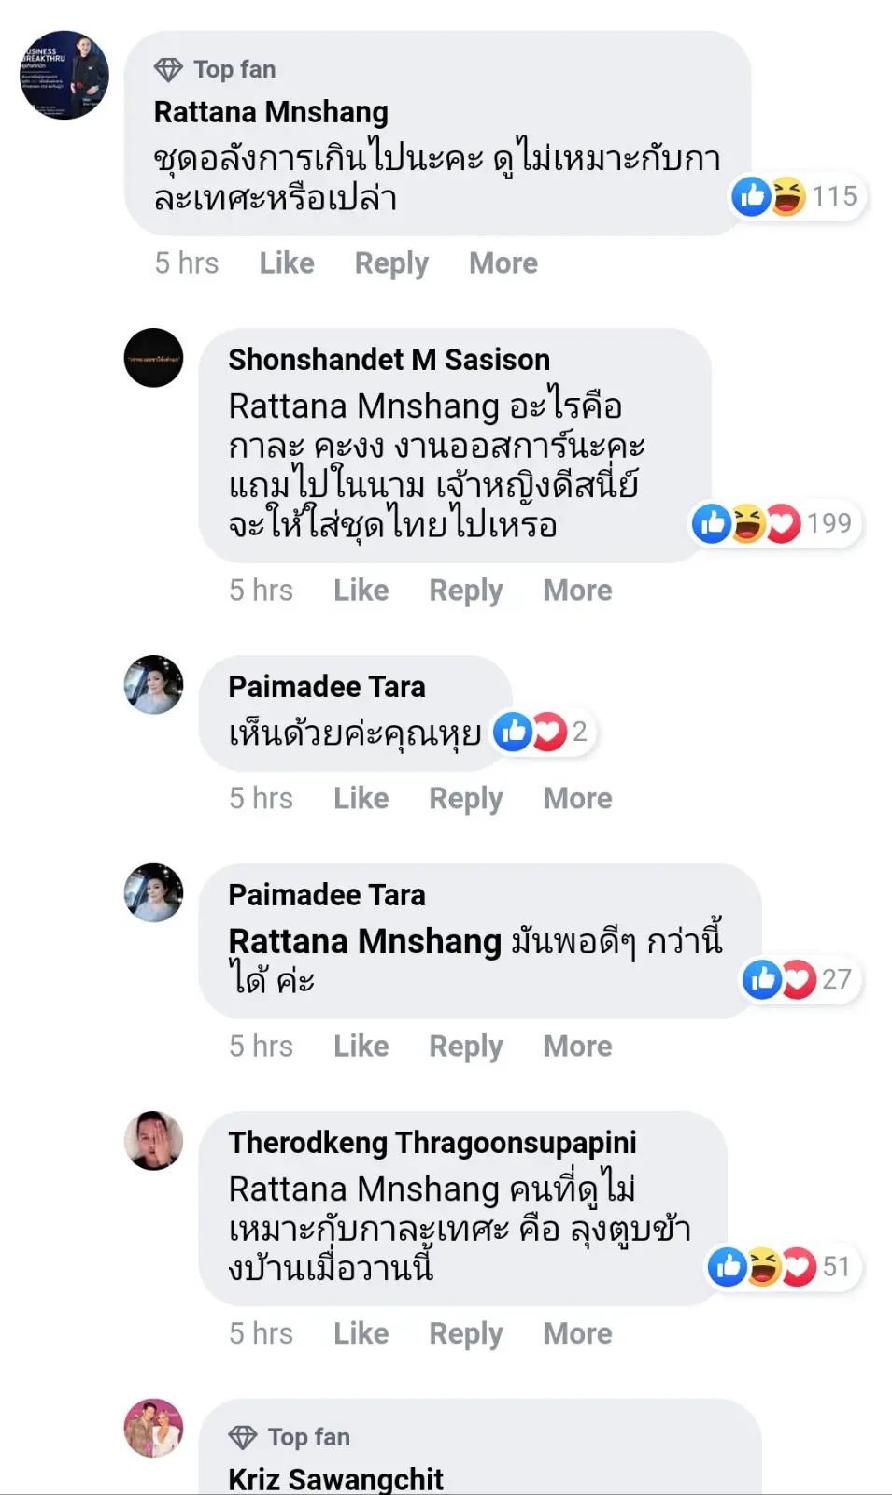Open Paimadee Tara's name link
Image resolution: width=892 pixels, height=1495 pixels.
[326, 687]
